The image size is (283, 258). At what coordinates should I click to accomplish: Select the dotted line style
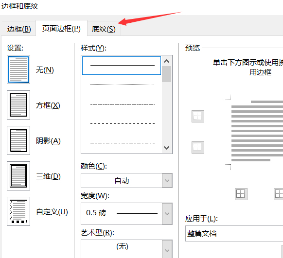(122, 85)
